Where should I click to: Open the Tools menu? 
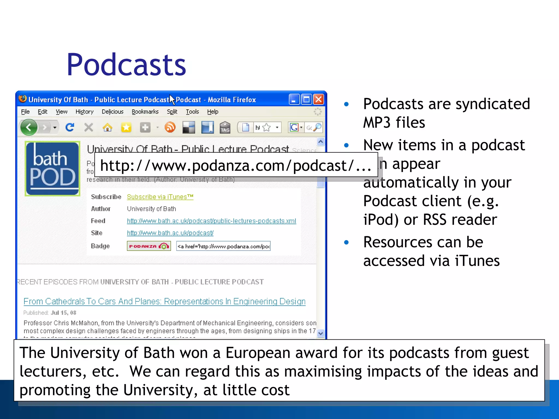coord(192,112)
